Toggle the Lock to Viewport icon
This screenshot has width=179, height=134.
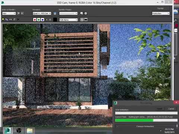(55, 13)
